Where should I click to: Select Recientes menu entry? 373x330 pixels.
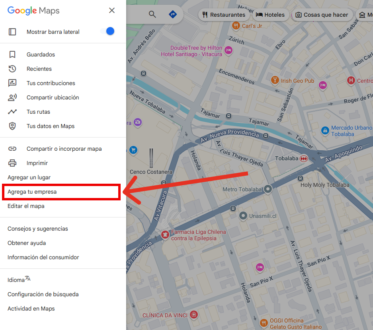pyautogui.click(x=63, y=69)
